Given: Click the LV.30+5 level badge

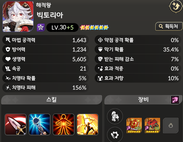Looking at the screenshot, I should click(62, 28).
